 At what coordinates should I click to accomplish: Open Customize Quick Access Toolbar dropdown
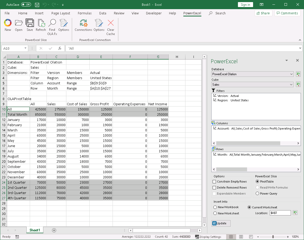(x=63, y=5)
